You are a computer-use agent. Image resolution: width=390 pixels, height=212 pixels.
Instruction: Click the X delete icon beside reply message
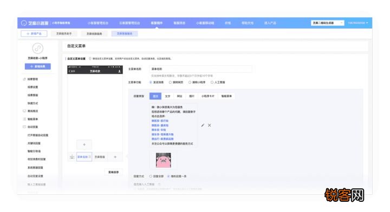210,125
